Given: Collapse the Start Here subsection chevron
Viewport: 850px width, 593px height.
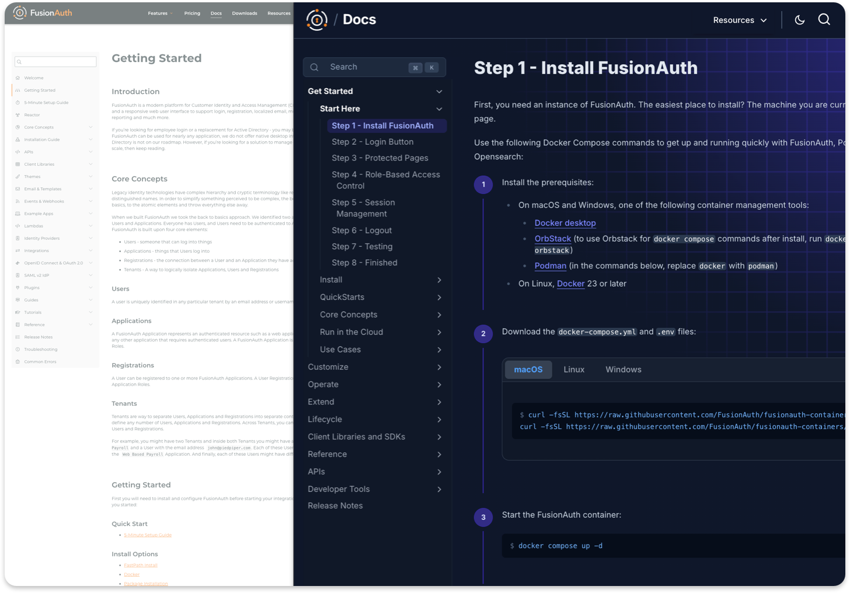Looking at the screenshot, I should [x=439, y=109].
